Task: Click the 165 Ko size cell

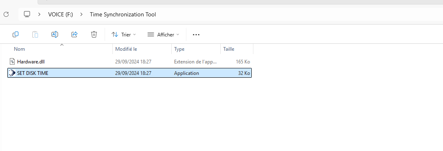Action: click(x=243, y=62)
